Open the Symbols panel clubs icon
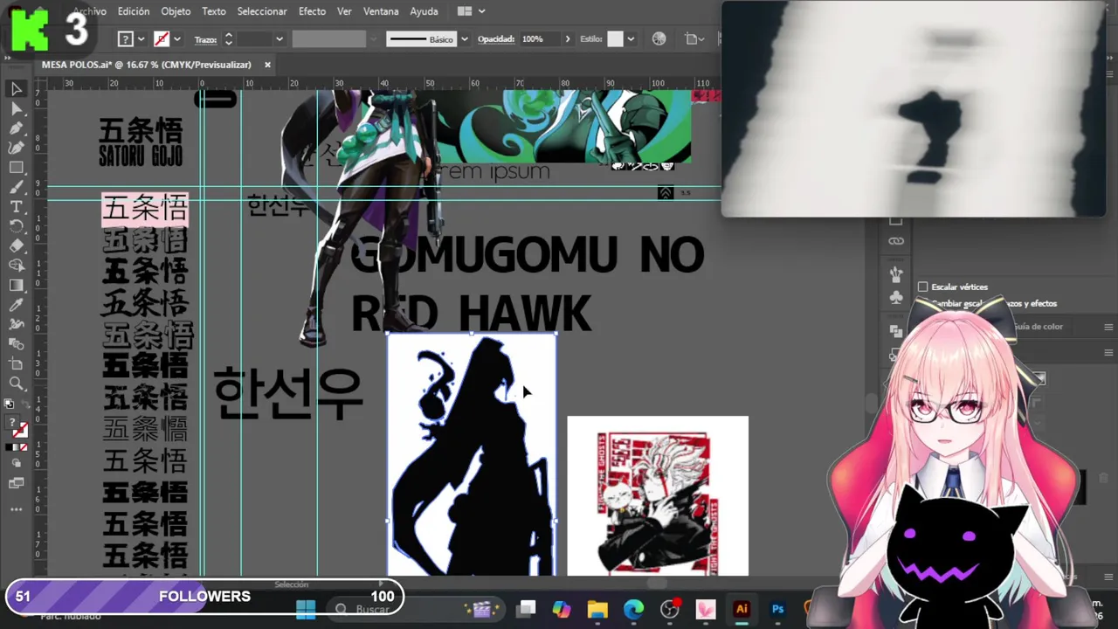 point(896,297)
